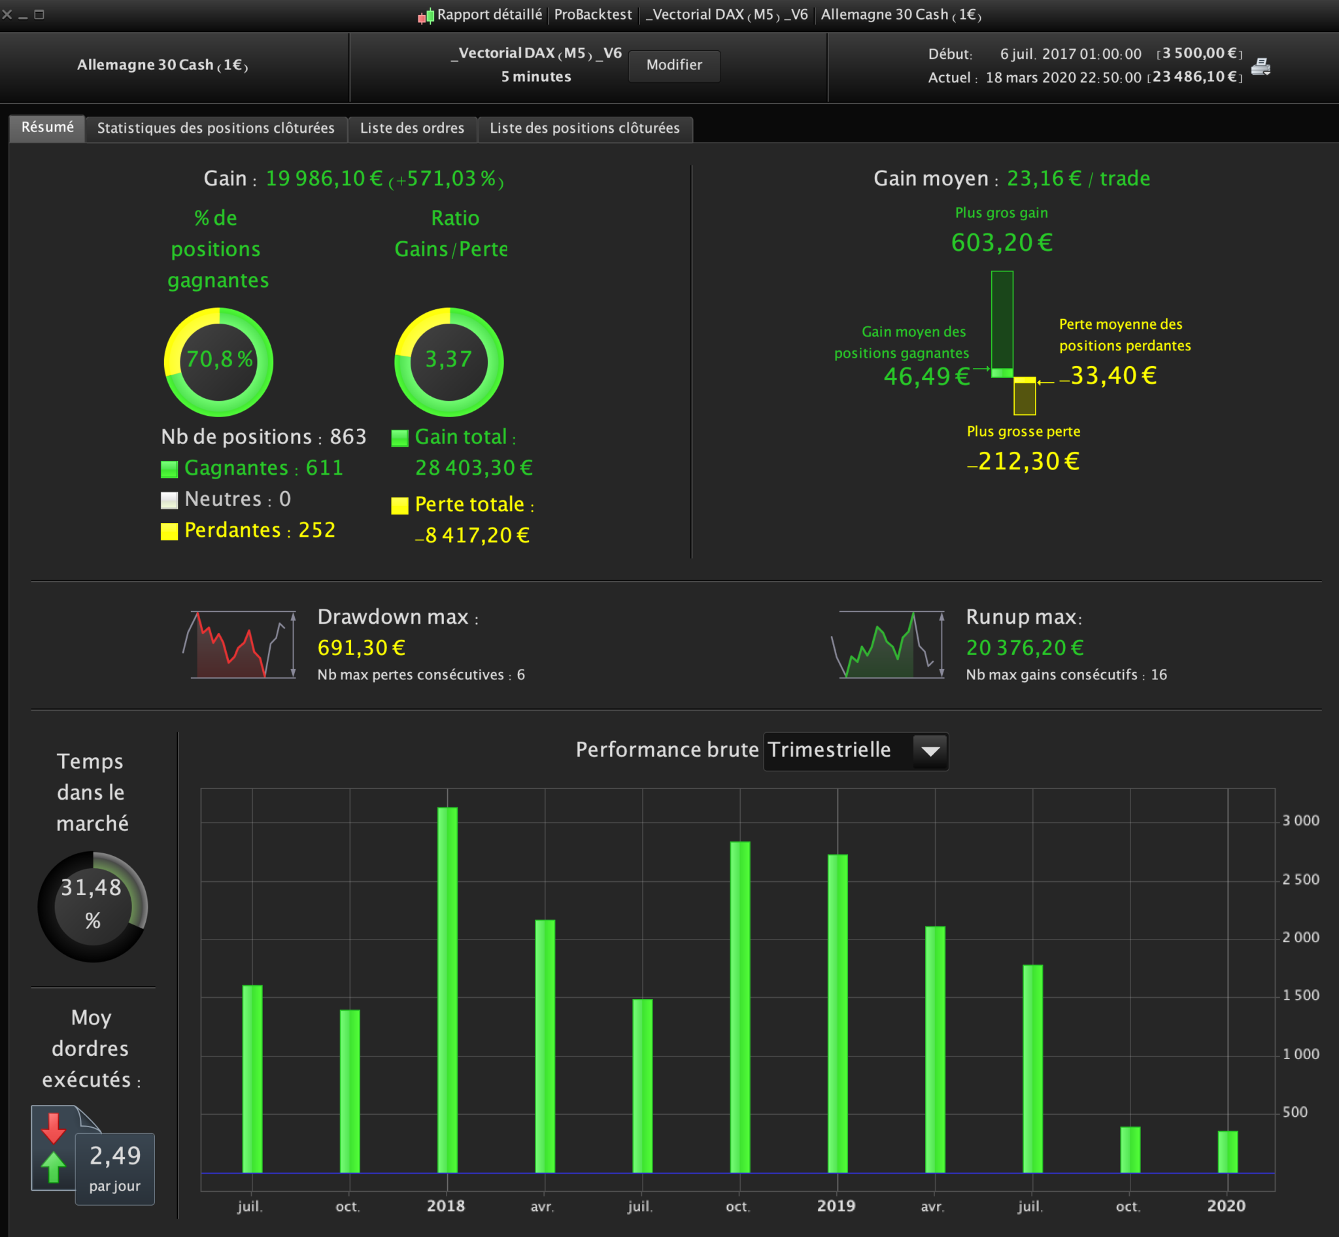Click the green Gagnantes legend square
The width and height of the screenshot is (1339, 1237).
[169, 469]
